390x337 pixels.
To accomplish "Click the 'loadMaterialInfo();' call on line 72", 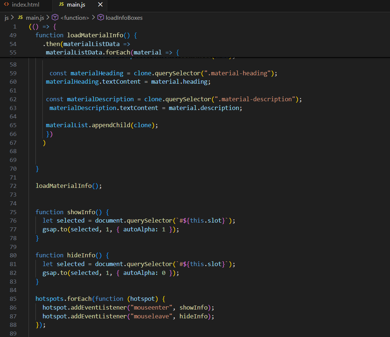I will point(69,186).
